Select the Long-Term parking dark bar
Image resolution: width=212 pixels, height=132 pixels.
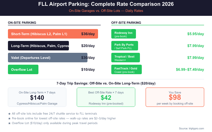pyautogui.click(x=38, y=46)
